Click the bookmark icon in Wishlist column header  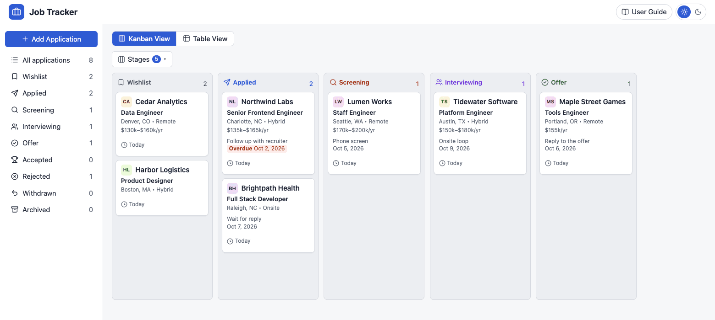point(121,82)
